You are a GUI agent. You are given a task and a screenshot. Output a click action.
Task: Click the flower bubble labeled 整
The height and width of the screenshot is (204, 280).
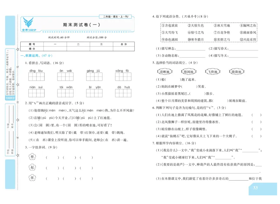point(33,157)
